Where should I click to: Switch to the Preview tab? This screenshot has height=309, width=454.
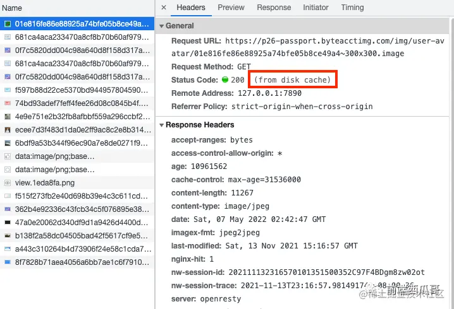click(231, 8)
